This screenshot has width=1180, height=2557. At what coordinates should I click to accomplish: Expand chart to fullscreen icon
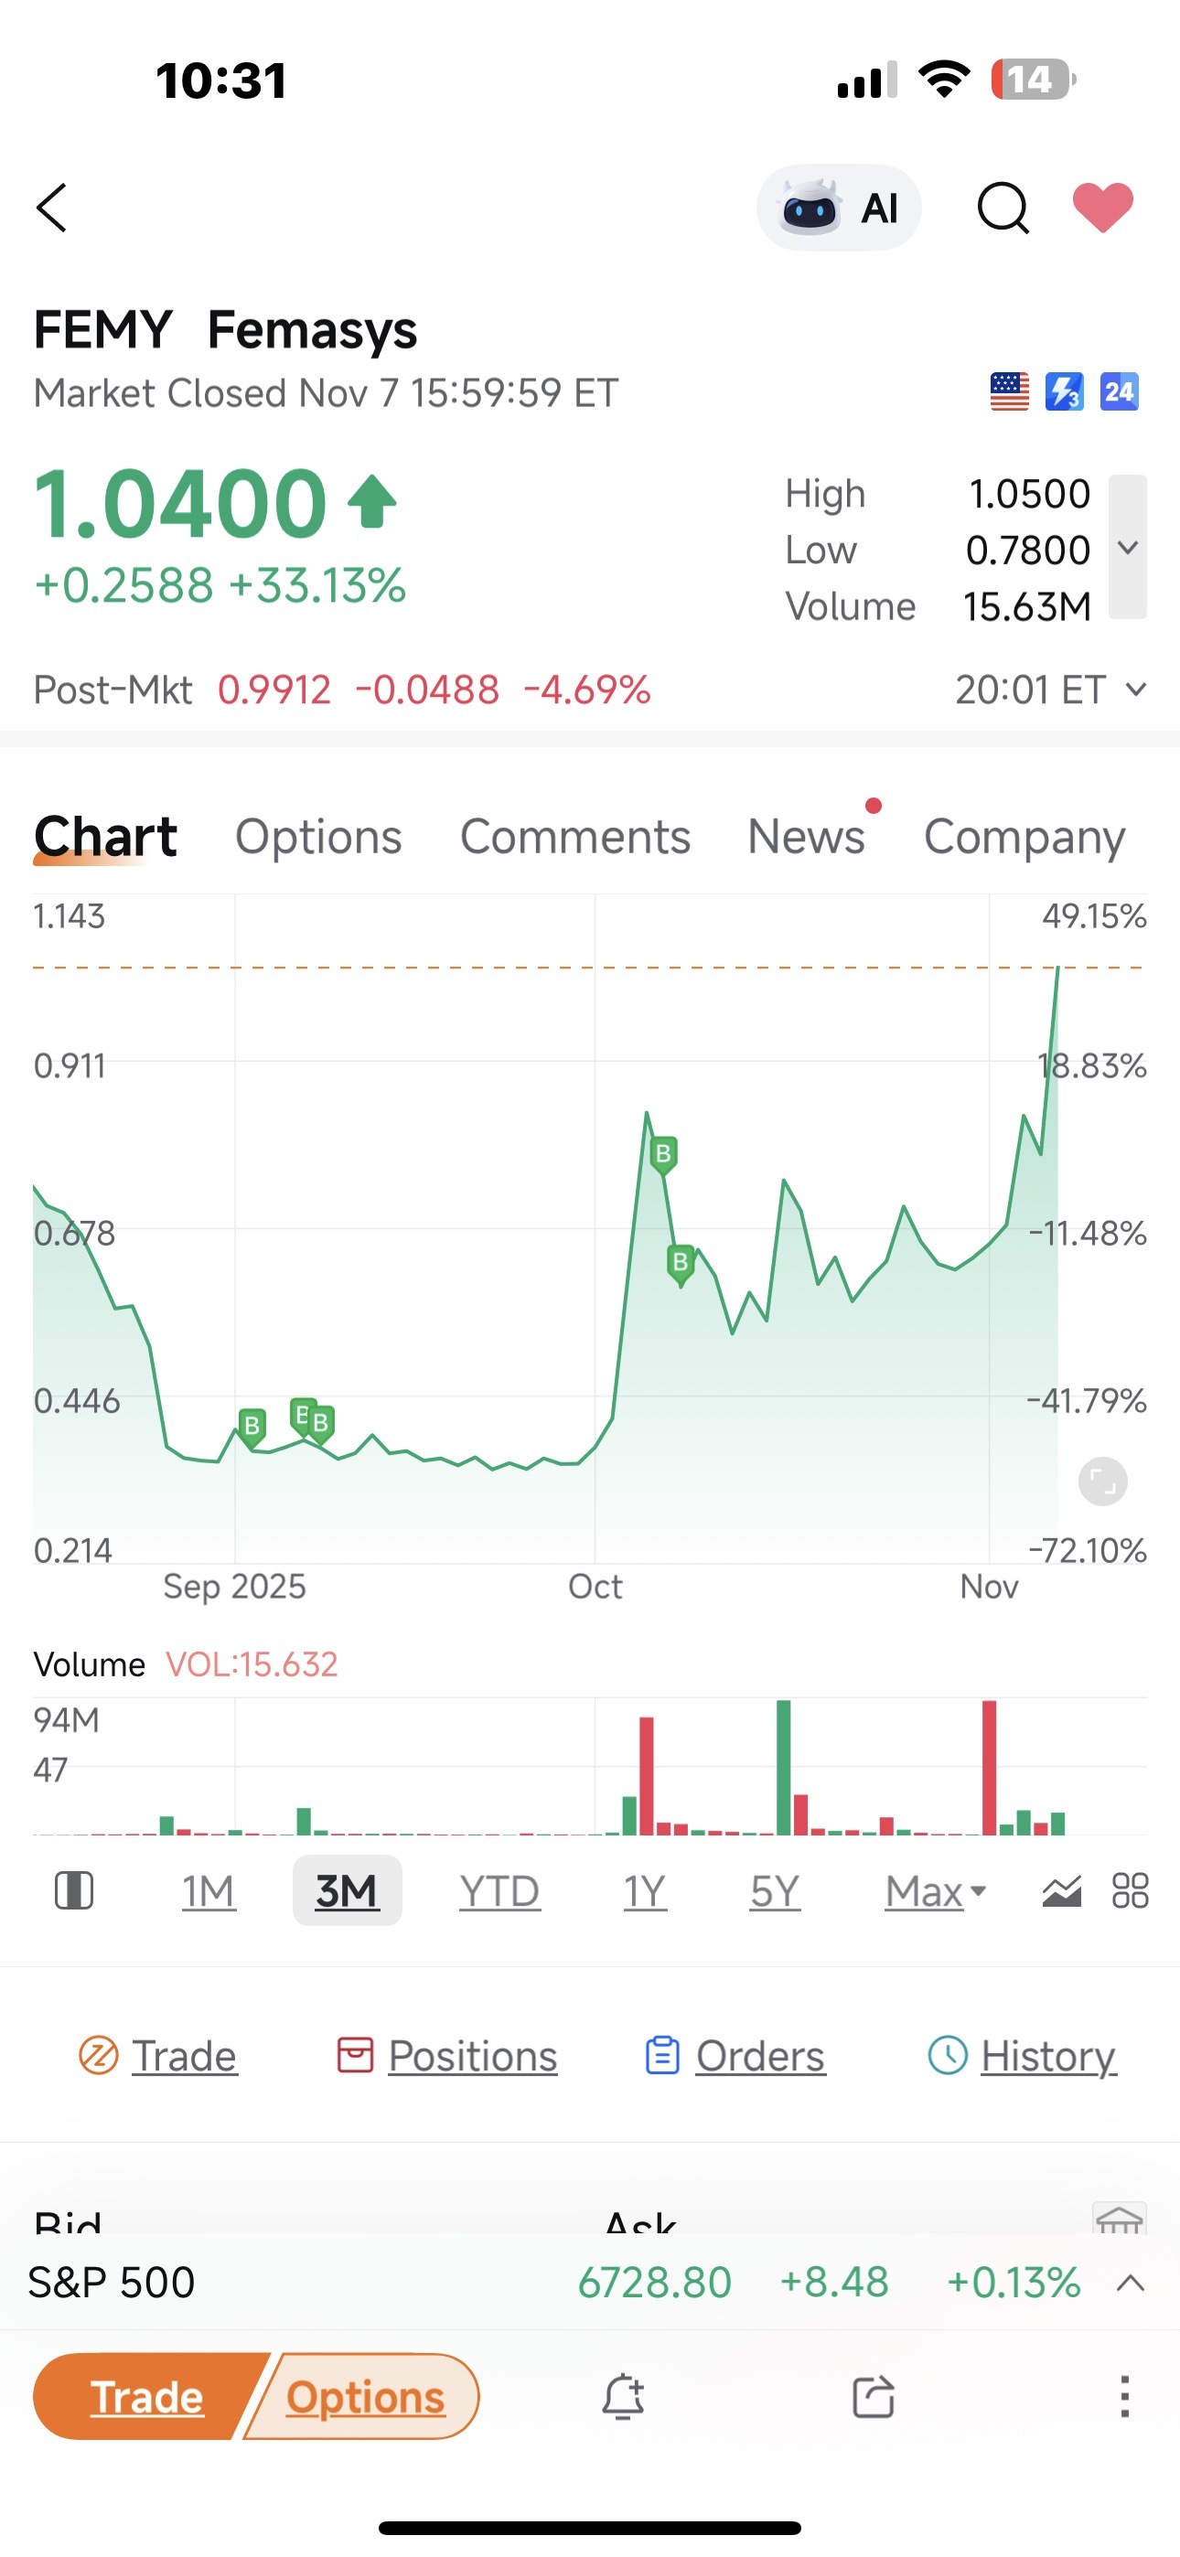1102,1482
